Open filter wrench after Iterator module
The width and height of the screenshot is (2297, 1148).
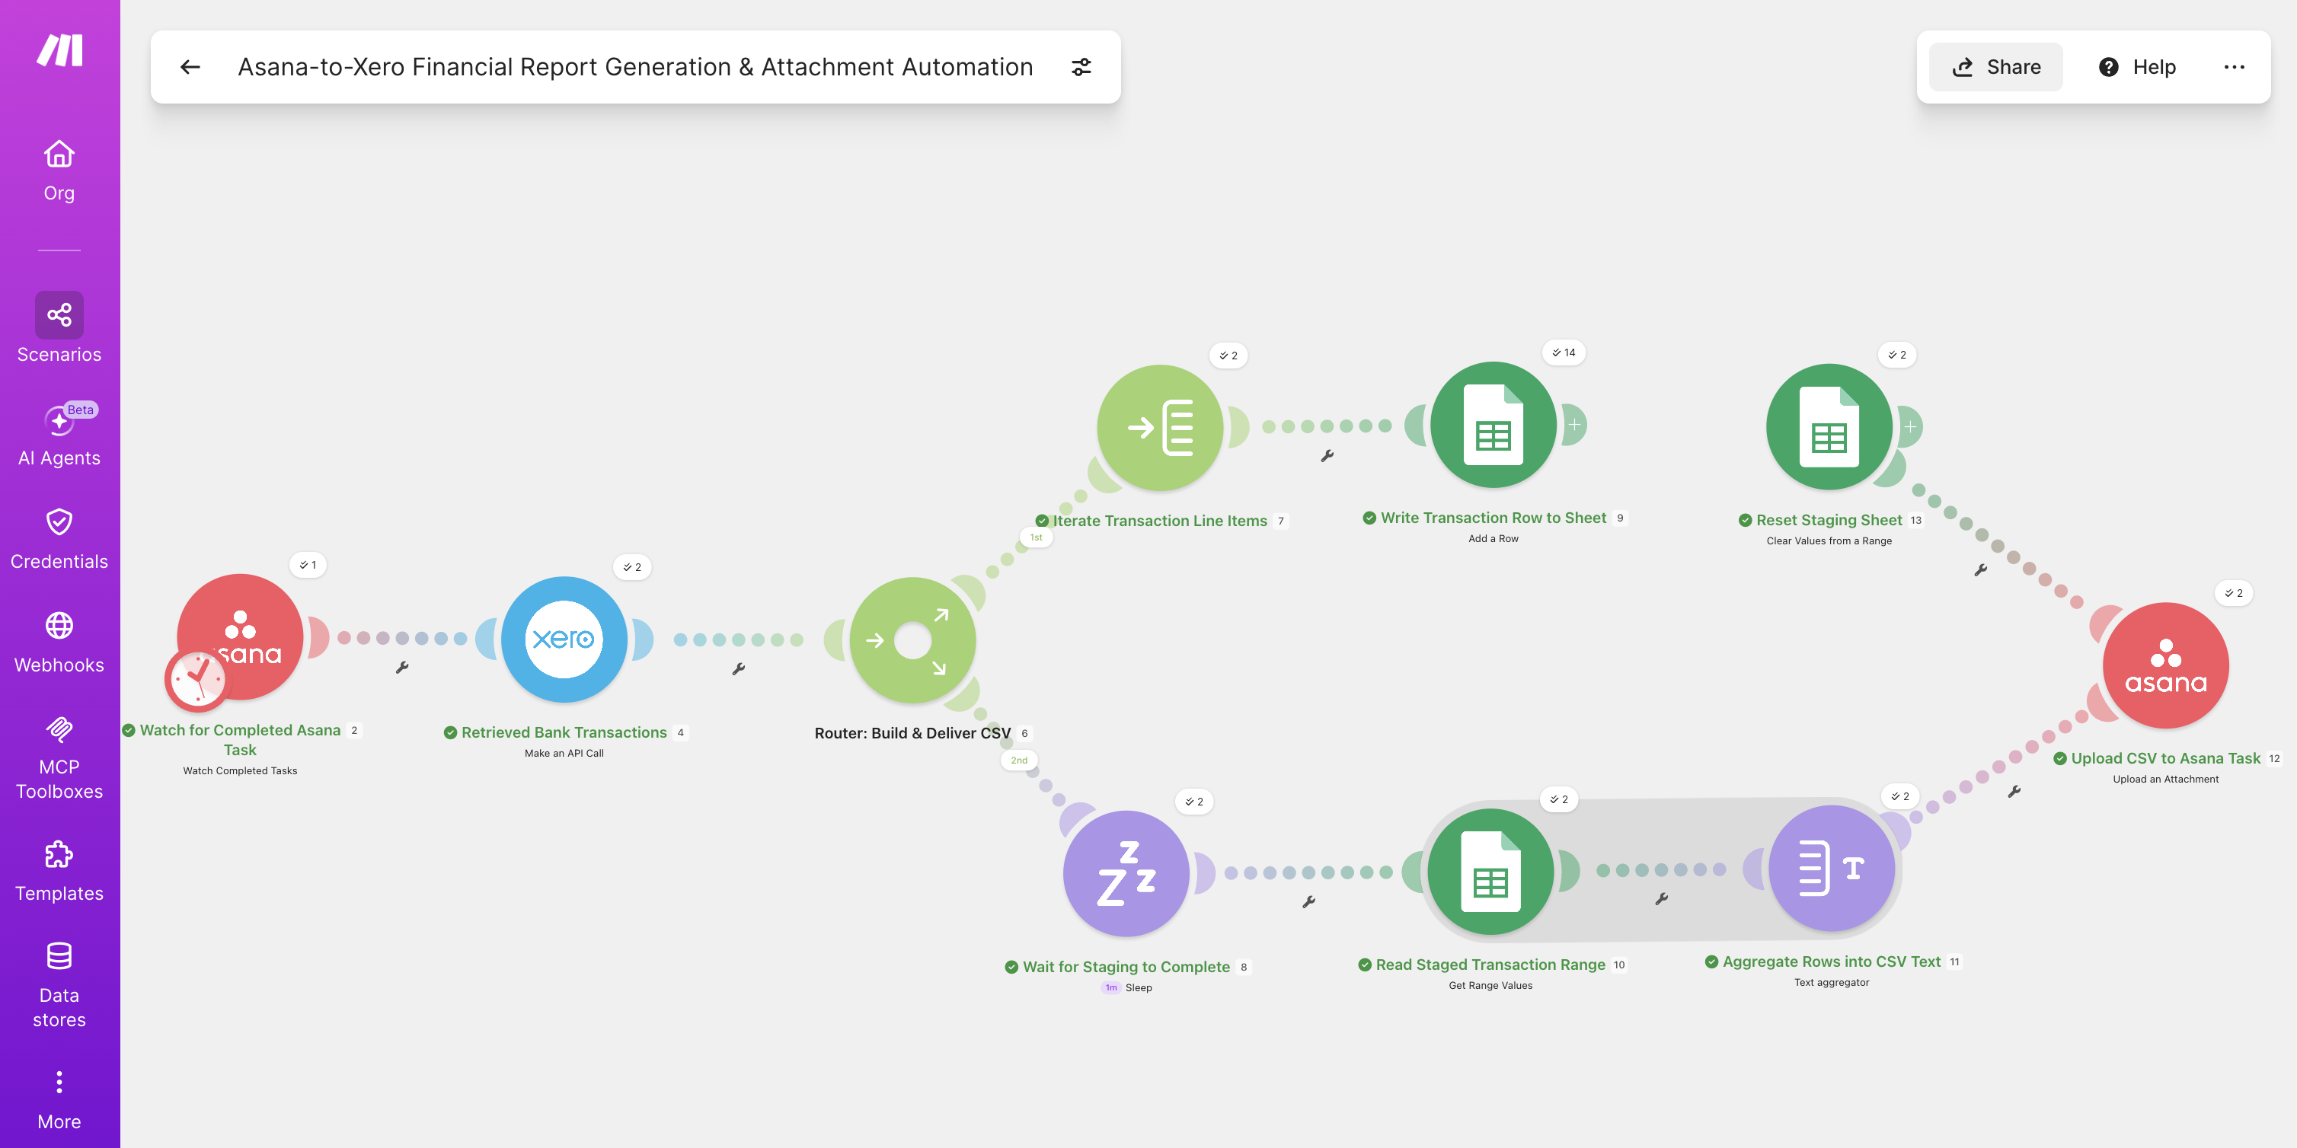pyautogui.click(x=1327, y=455)
